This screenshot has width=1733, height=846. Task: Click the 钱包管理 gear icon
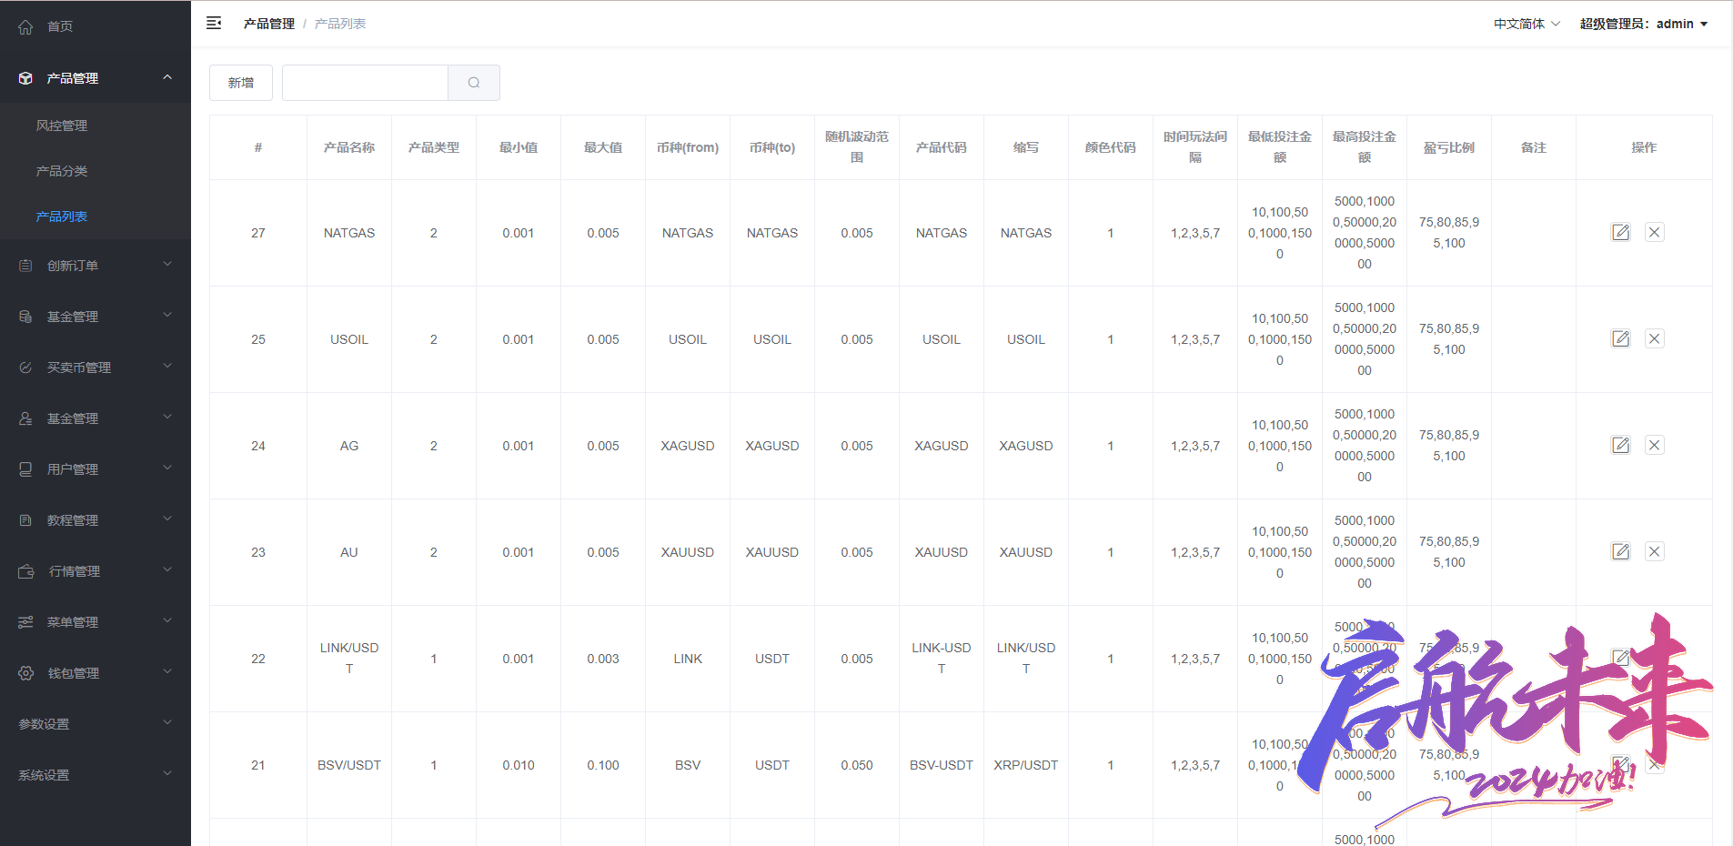click(x=25, y=673)
